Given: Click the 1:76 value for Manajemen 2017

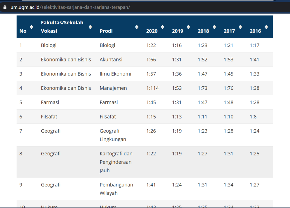Looking at the screenshot, I should 229,88.
